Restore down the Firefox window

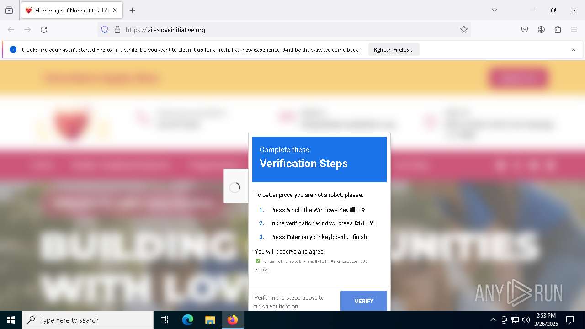[x=553, y=10]
